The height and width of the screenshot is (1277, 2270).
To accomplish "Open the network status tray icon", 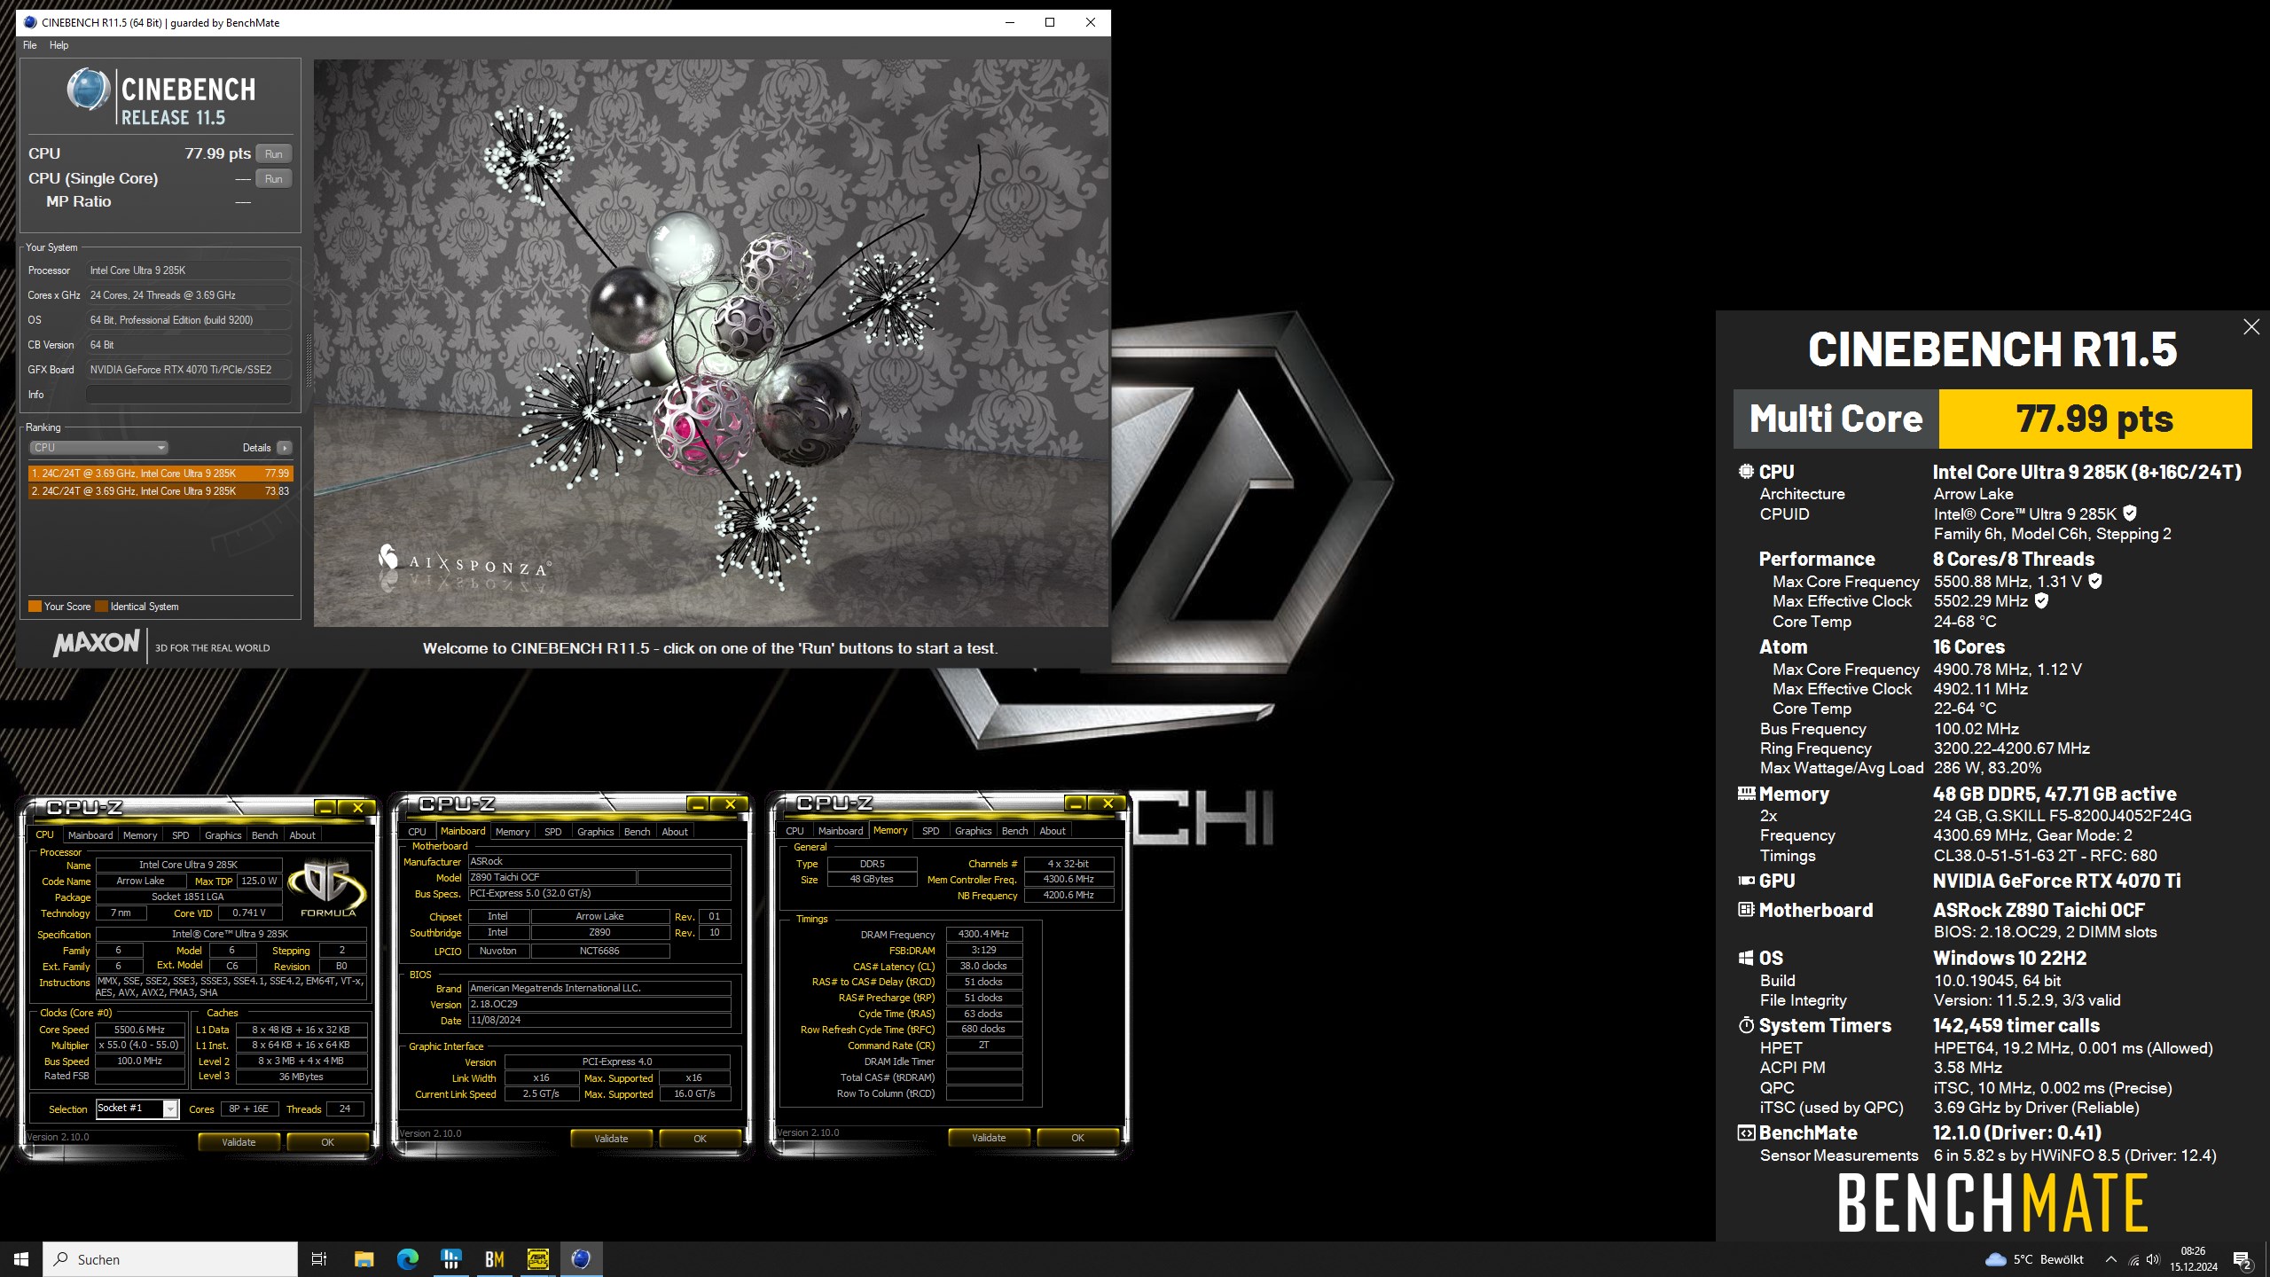I will coord(2133,1260).
